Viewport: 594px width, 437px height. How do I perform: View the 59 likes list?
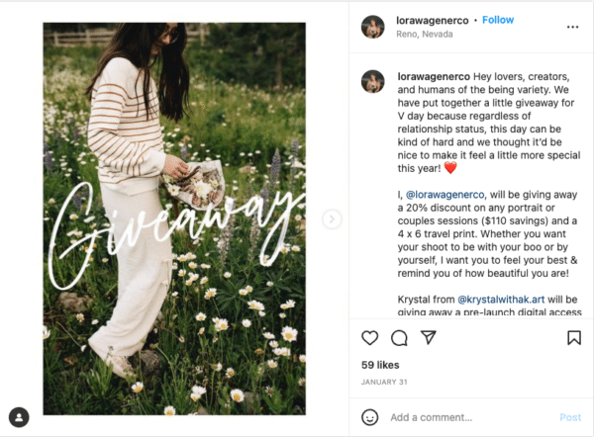click(380, 365)
